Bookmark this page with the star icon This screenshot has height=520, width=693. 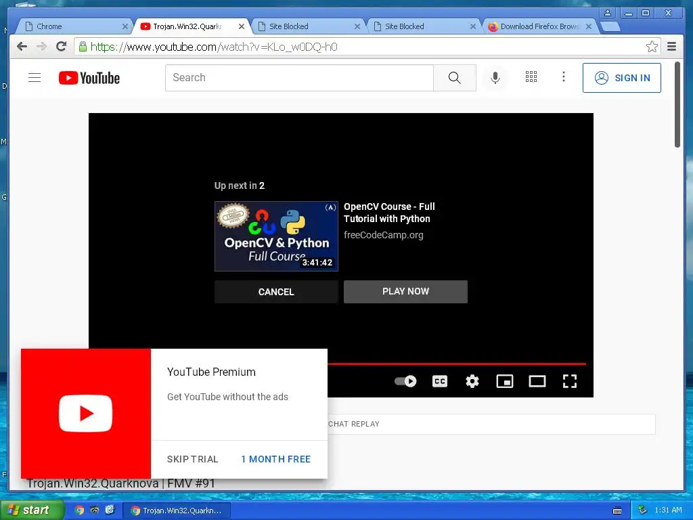[652, 47]
